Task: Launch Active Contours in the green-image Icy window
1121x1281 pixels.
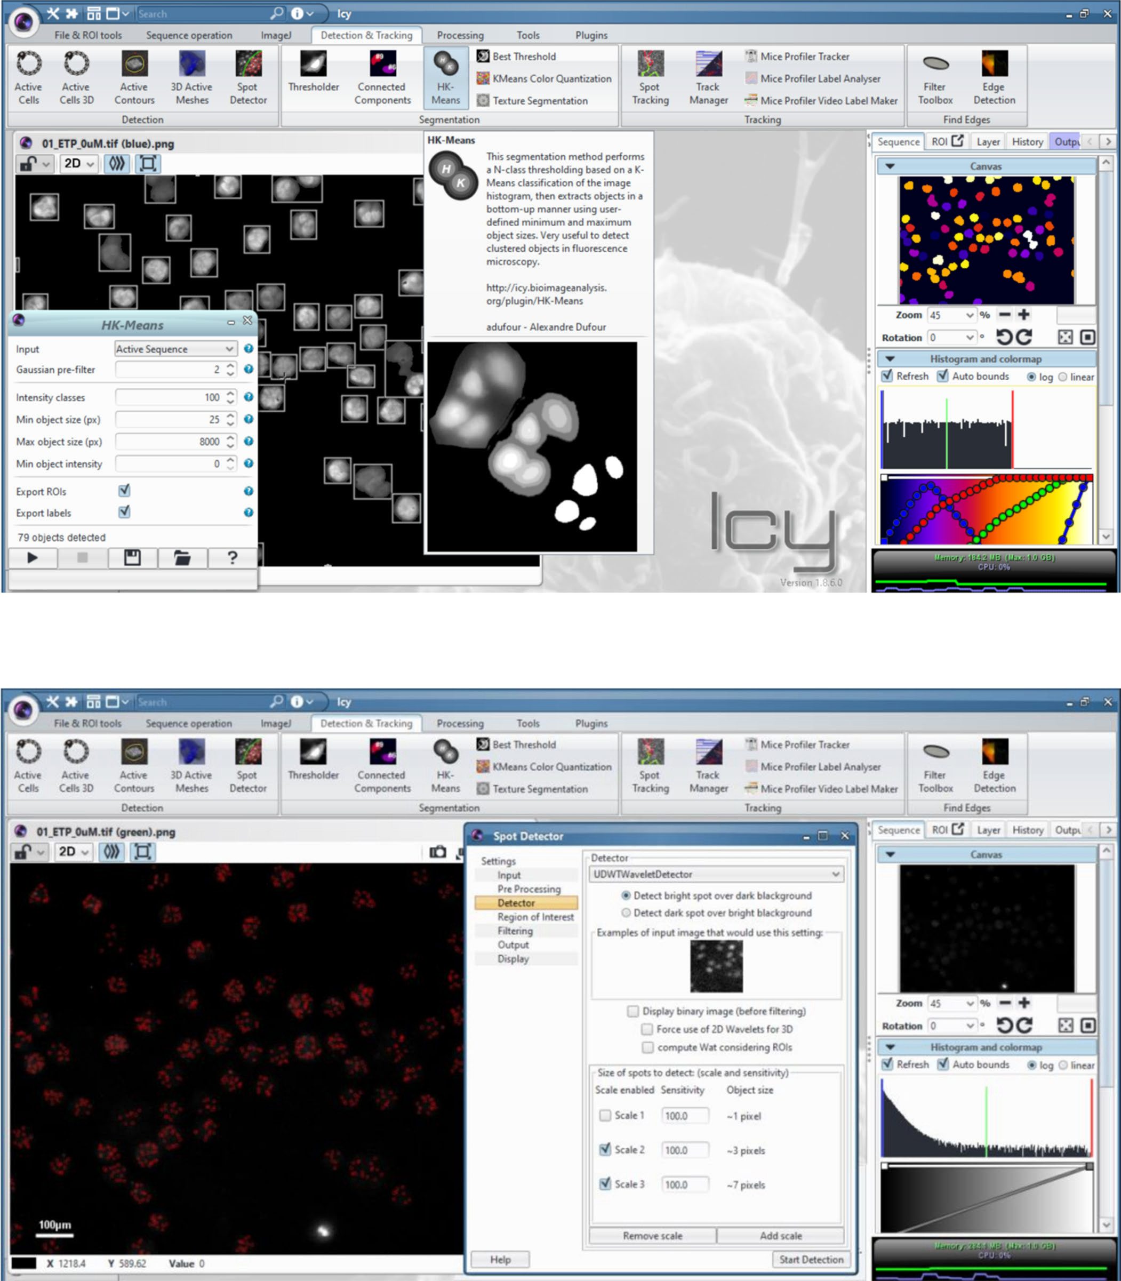Action: 134,766
